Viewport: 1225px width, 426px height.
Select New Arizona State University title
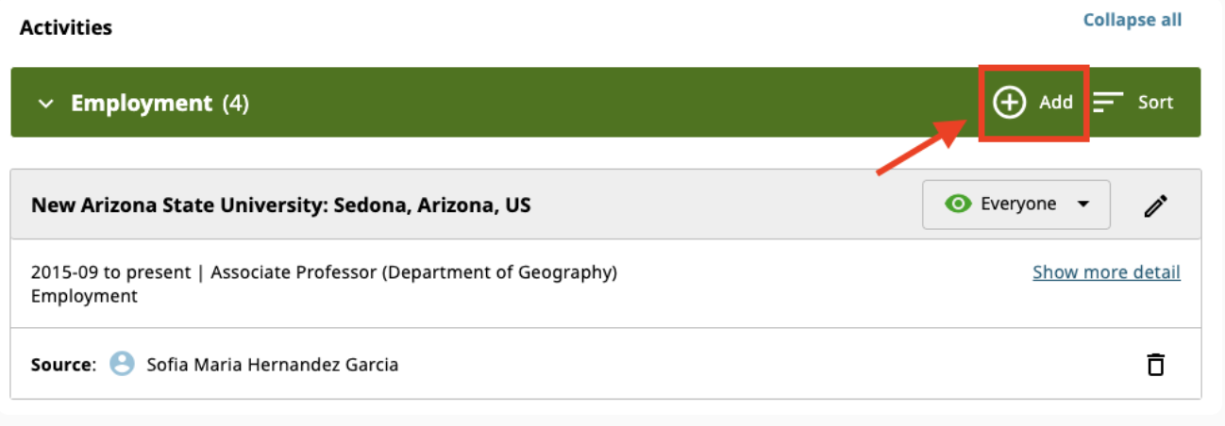point(280,205)
